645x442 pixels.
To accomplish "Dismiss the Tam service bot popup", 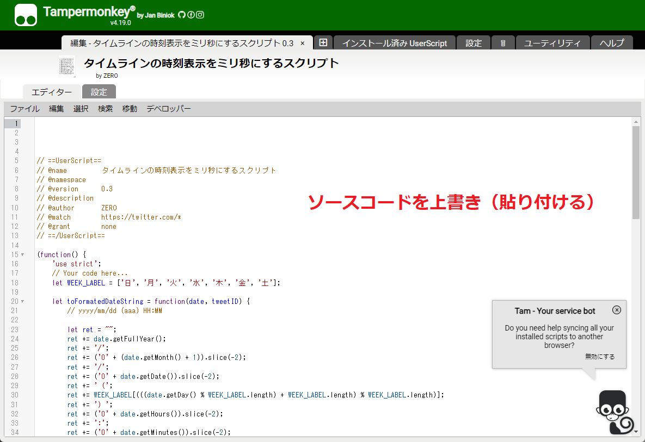I will 617,310.
